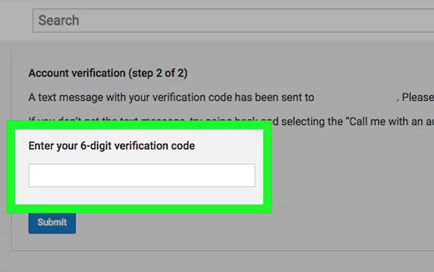Click the Search field at the top
The height and width of the screenshot is (272, 434).
pyautogui.click(x=232, y=20)
